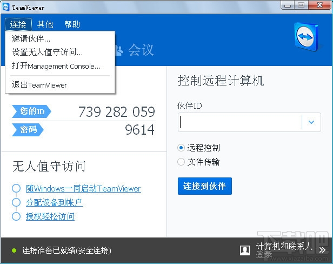This screenshot has height=264, width=333.
Task: Select the 文件传输 radio button
Action: pyautogui.click(x=181, y=162)
